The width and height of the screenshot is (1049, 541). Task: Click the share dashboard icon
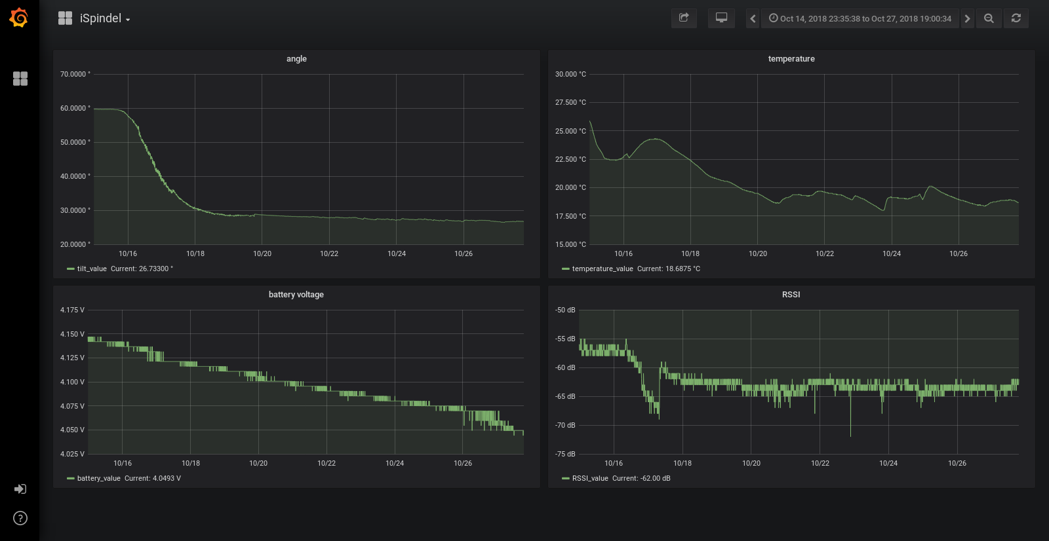684,18
